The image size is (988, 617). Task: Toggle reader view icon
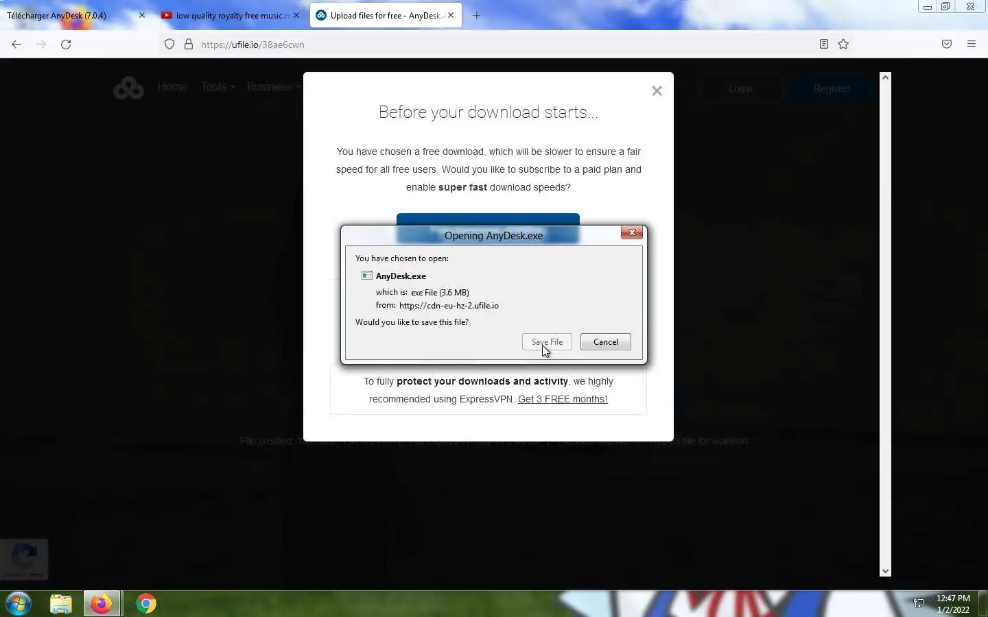(x=824, y=44)
